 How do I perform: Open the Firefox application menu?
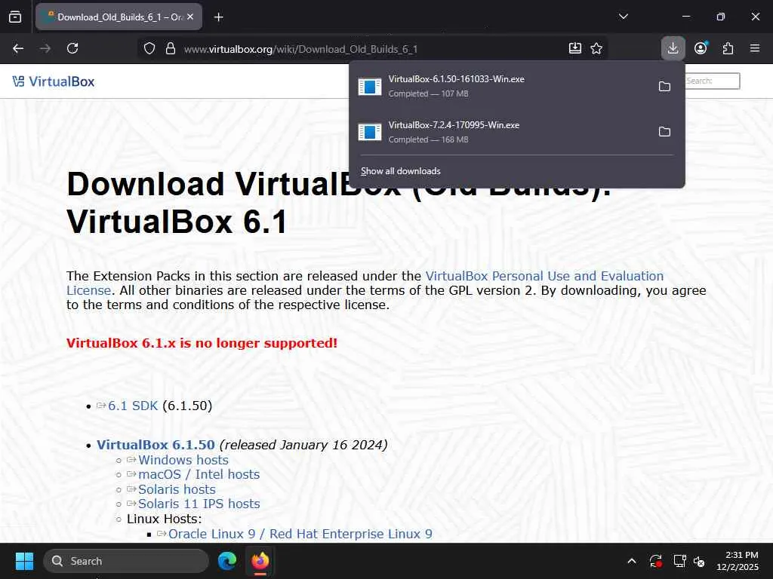[755, 48]
